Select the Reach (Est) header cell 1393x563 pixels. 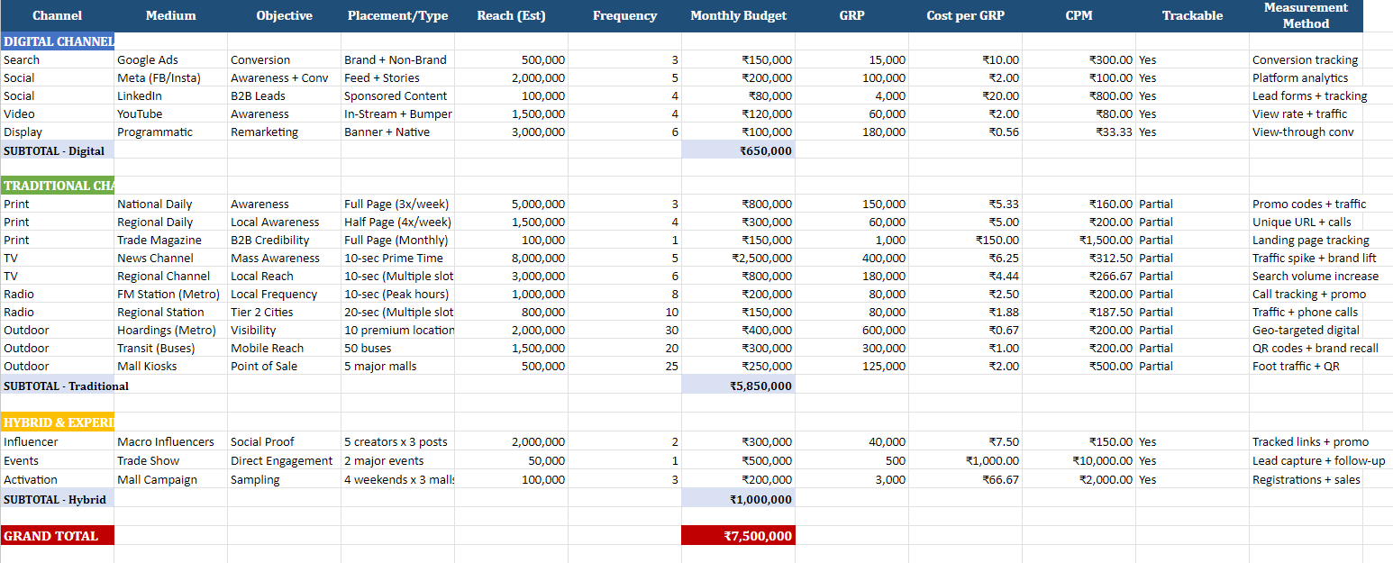(x=511, y=15)
